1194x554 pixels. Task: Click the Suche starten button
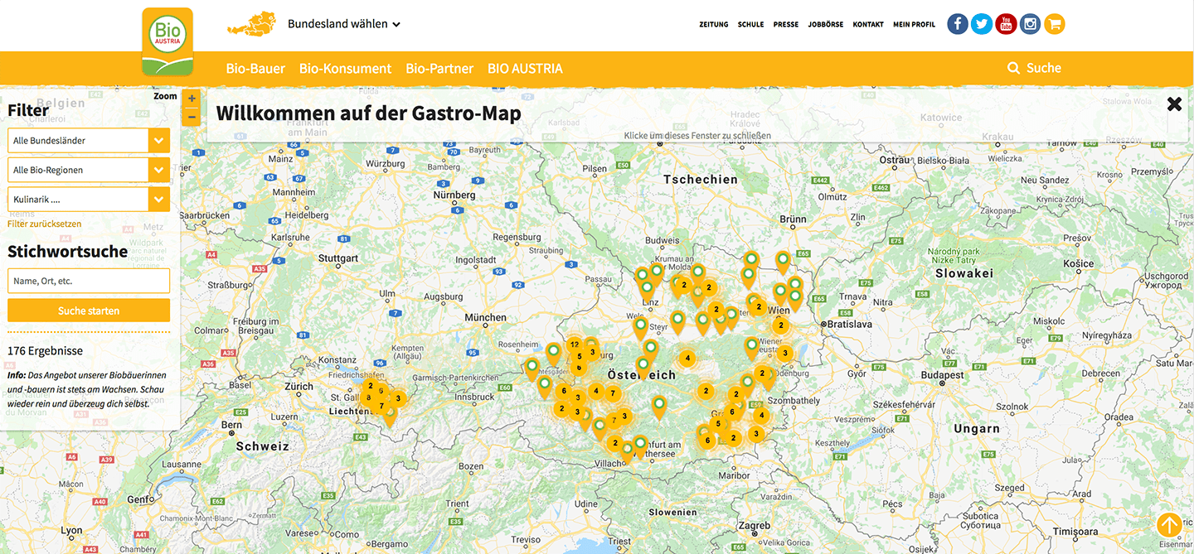click(89, 311)
